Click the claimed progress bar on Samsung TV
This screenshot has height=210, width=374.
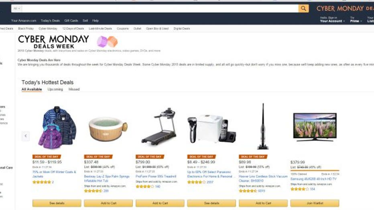pos(315,170)
